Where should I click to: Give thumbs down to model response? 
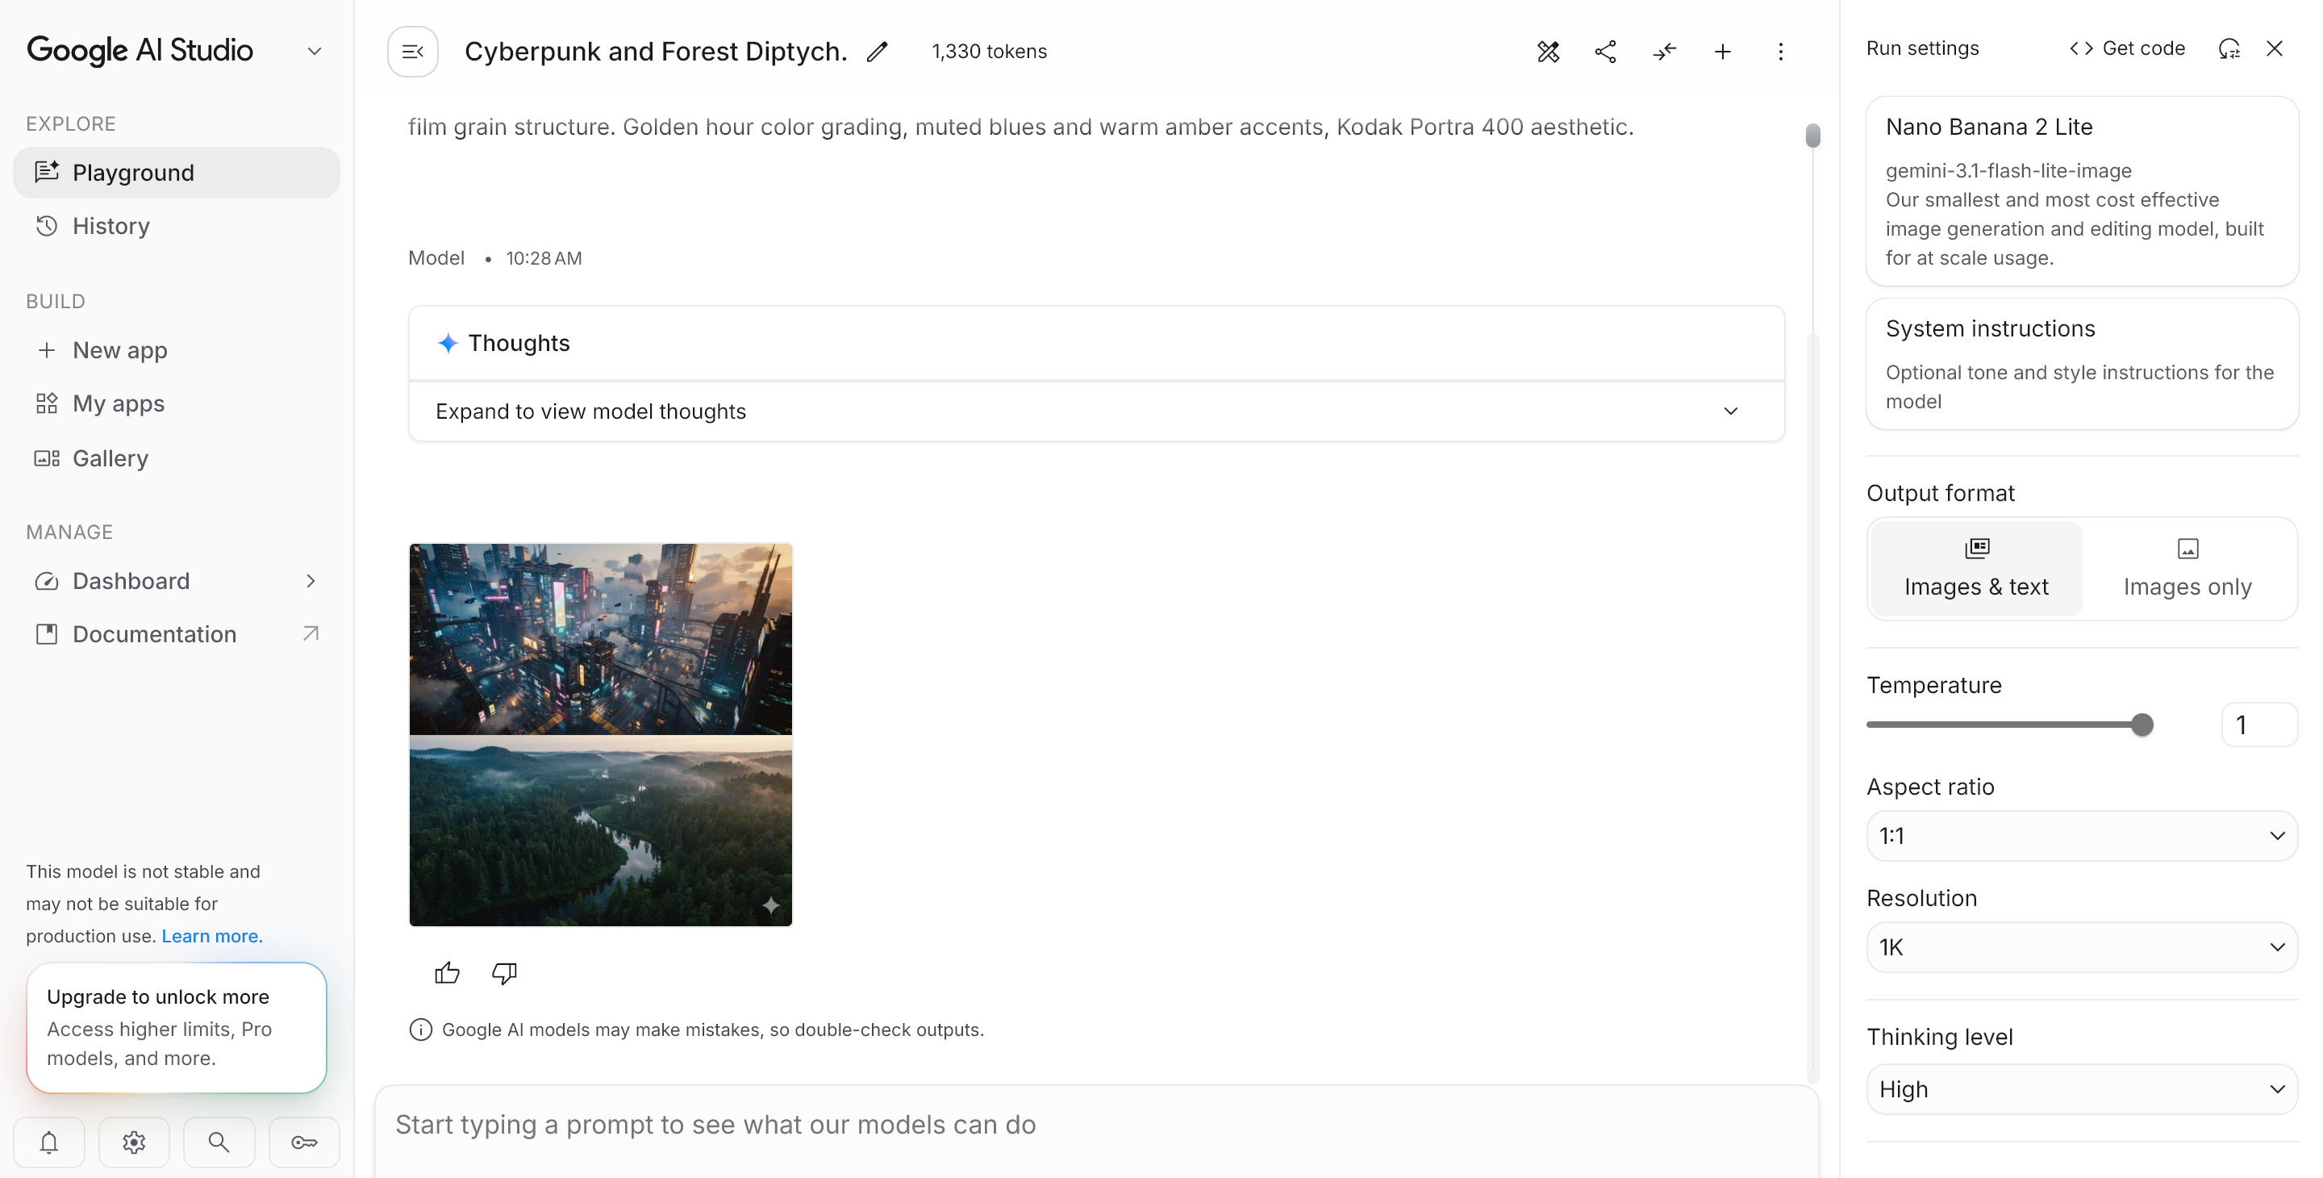(x=504, y=972)
